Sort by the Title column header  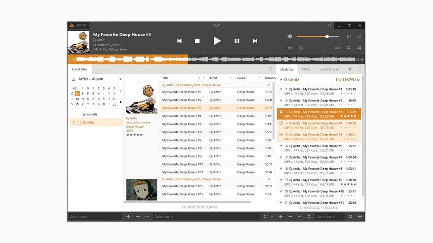[x=166, y=78]
